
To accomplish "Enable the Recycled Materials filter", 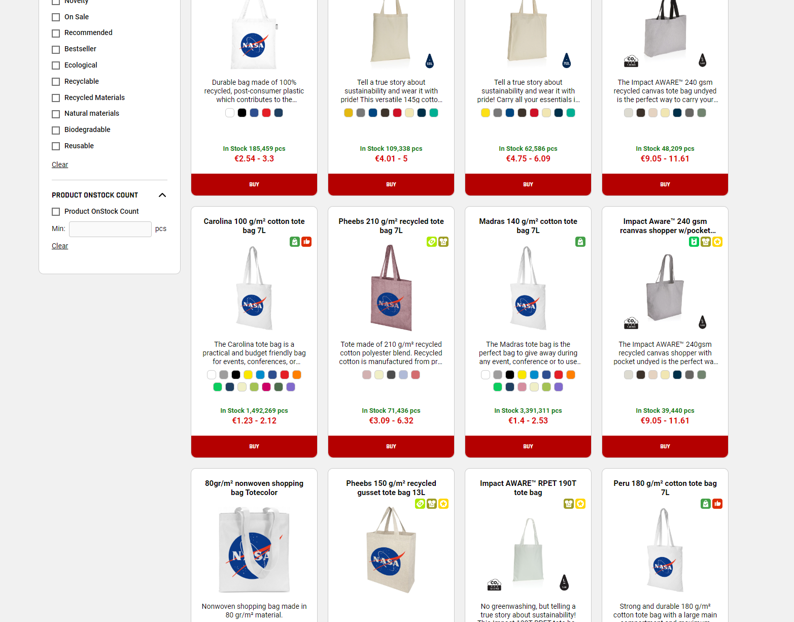I will [56, 98].
